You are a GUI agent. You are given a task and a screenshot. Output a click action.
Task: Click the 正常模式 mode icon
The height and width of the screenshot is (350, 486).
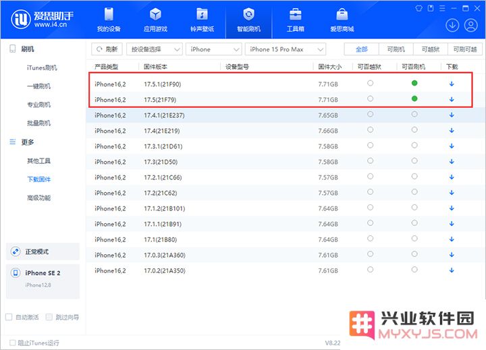(15, 252)
